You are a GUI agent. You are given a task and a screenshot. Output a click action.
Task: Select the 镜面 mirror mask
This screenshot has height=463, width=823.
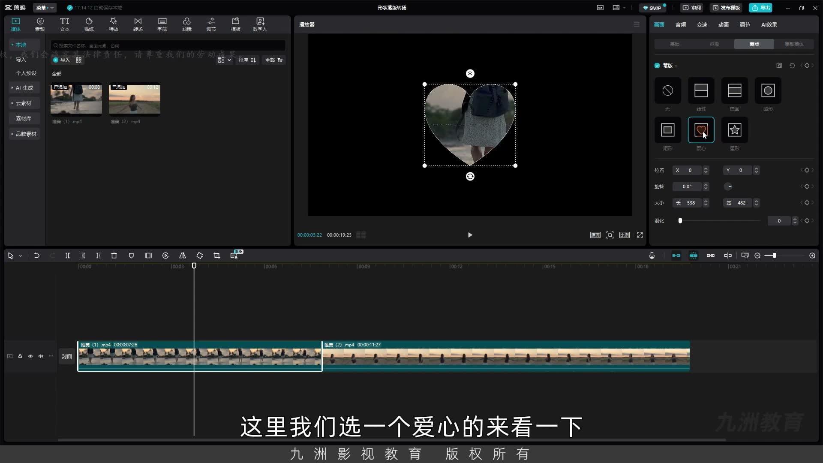click(734, 90)
